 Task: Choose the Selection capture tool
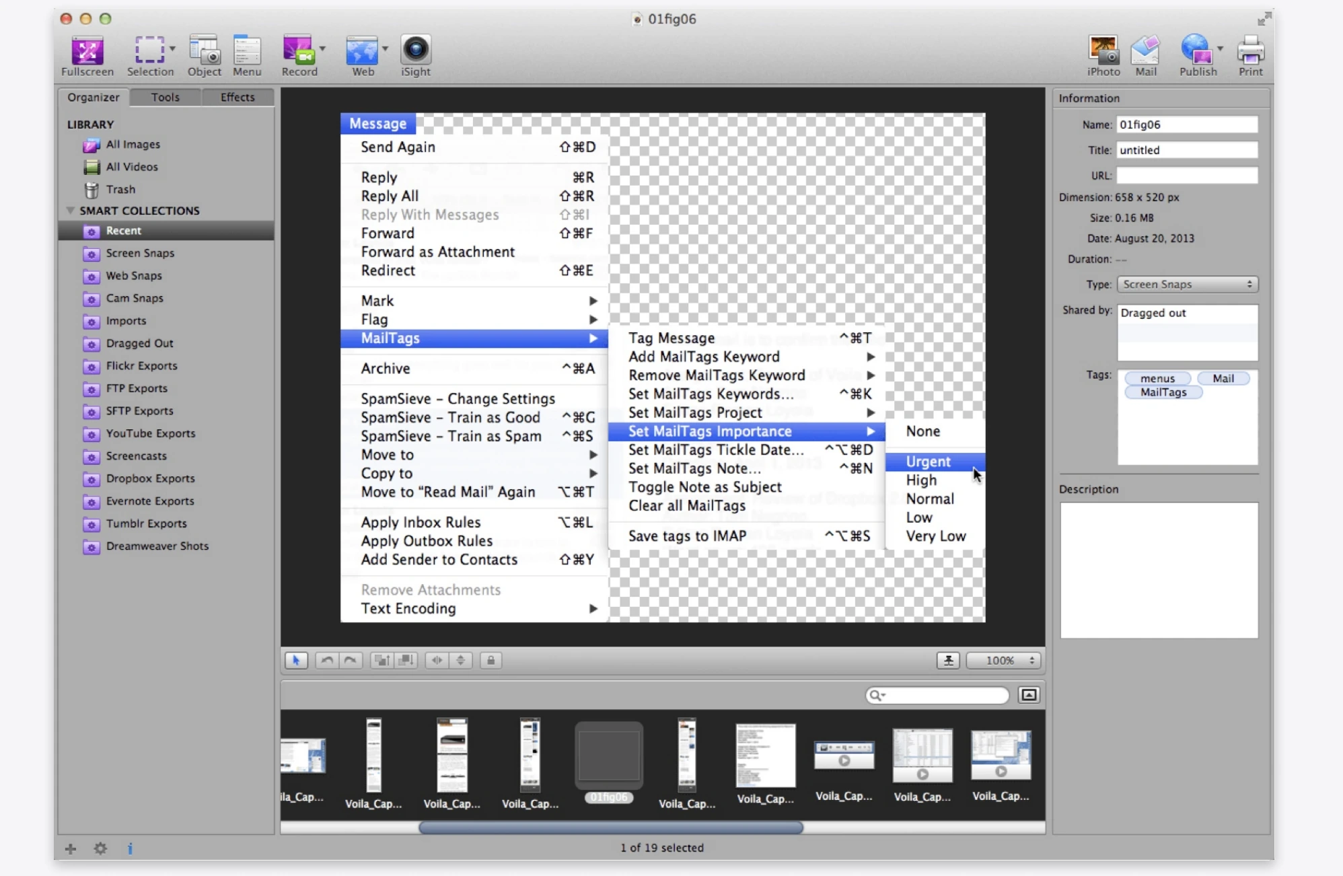(149, 56)
